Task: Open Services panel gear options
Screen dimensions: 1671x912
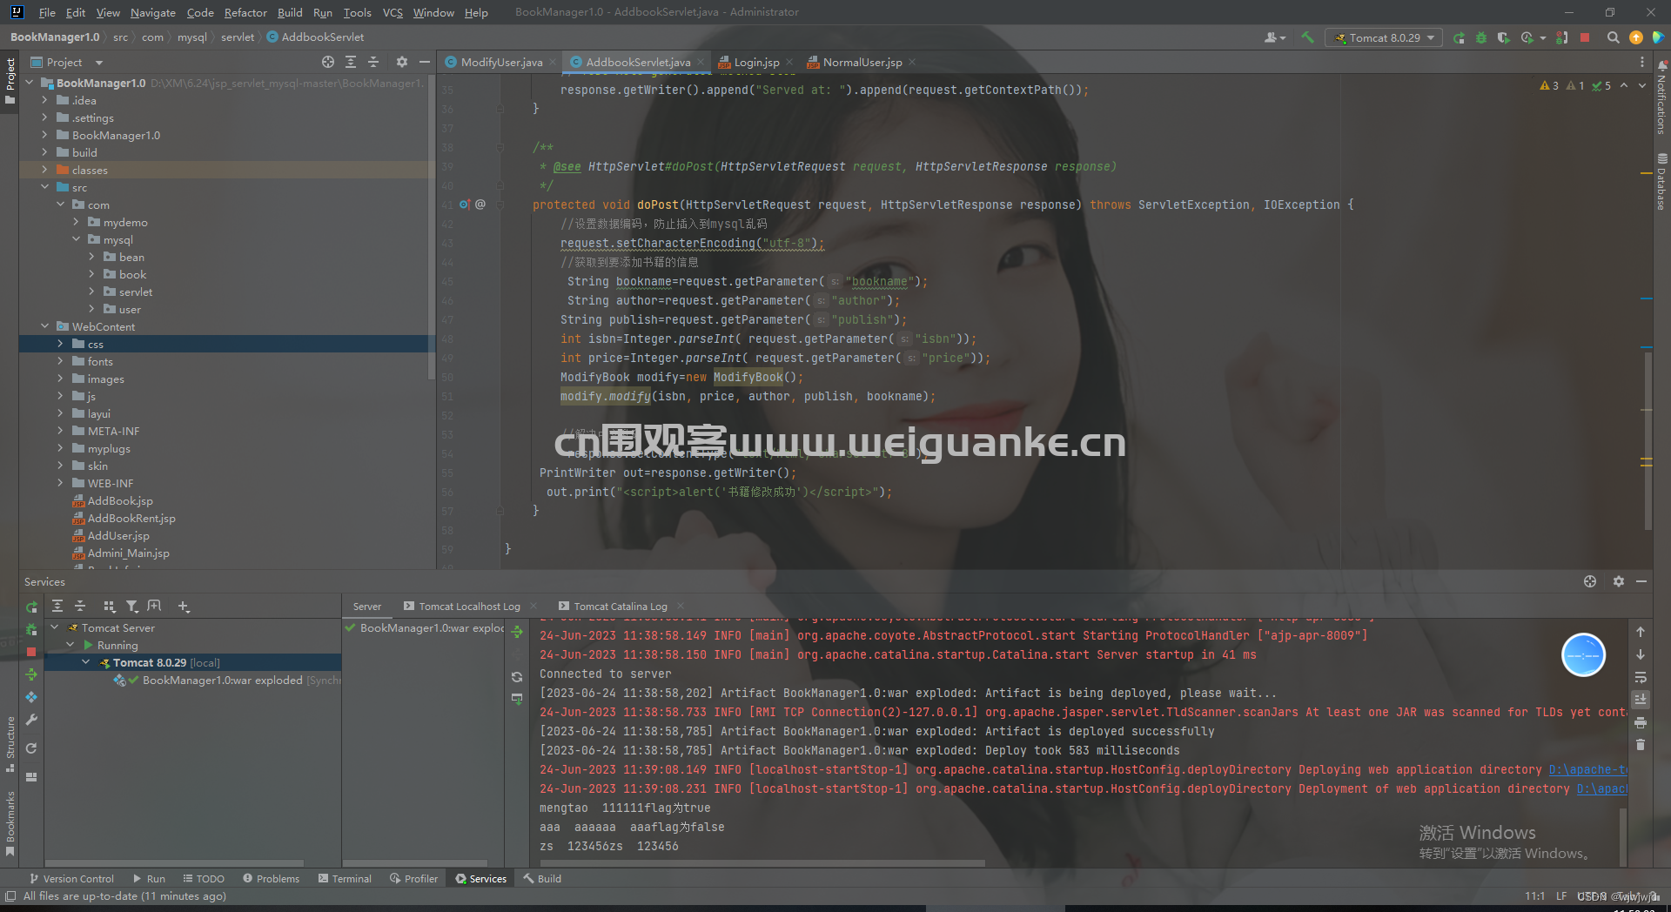Action: point(1618,581)
